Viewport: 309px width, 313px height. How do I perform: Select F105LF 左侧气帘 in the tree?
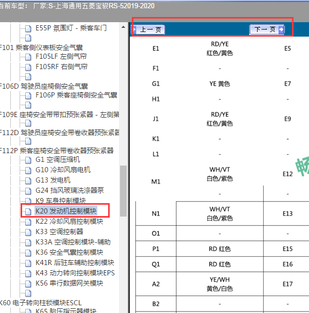[61, 57]
